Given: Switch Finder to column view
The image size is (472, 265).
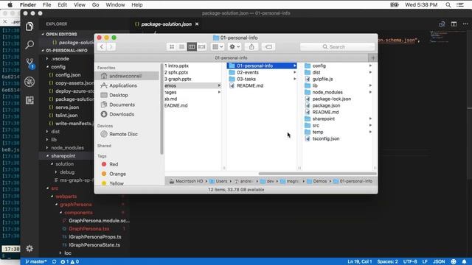Looking at the screenshot, I should 192,47.
